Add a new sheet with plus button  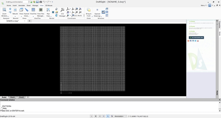pyautogui.click(x=28, y=97)
